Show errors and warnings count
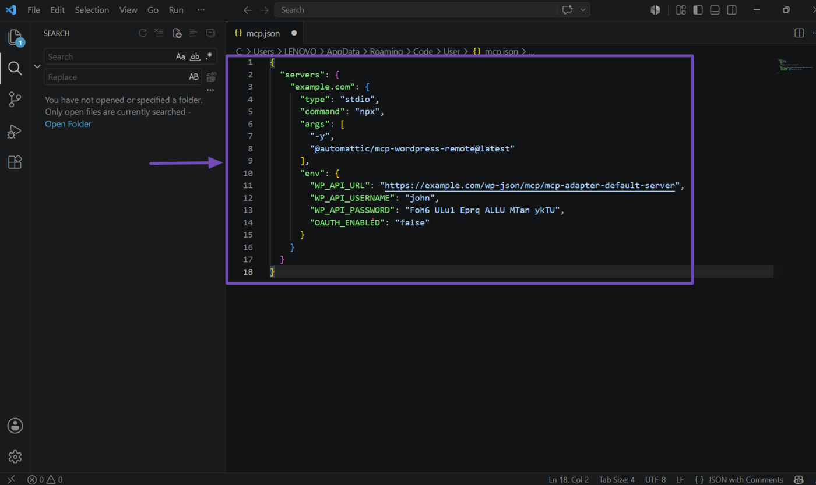Image resolution: width=816 pixels, height=485 pixels. 45,480
